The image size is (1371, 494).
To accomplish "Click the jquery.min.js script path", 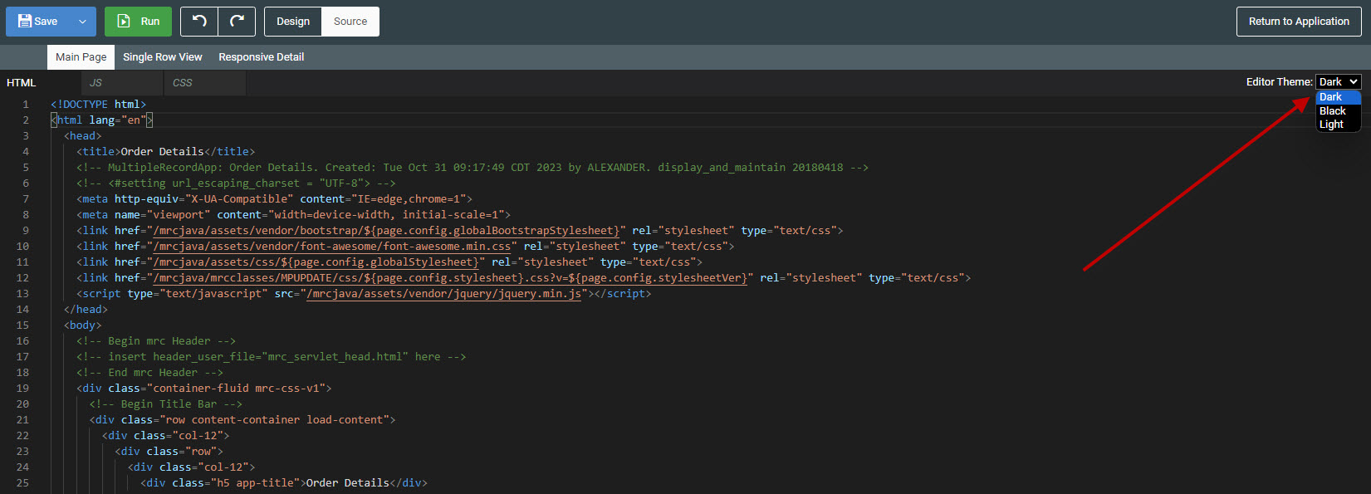I will click(x=444, y=294).
